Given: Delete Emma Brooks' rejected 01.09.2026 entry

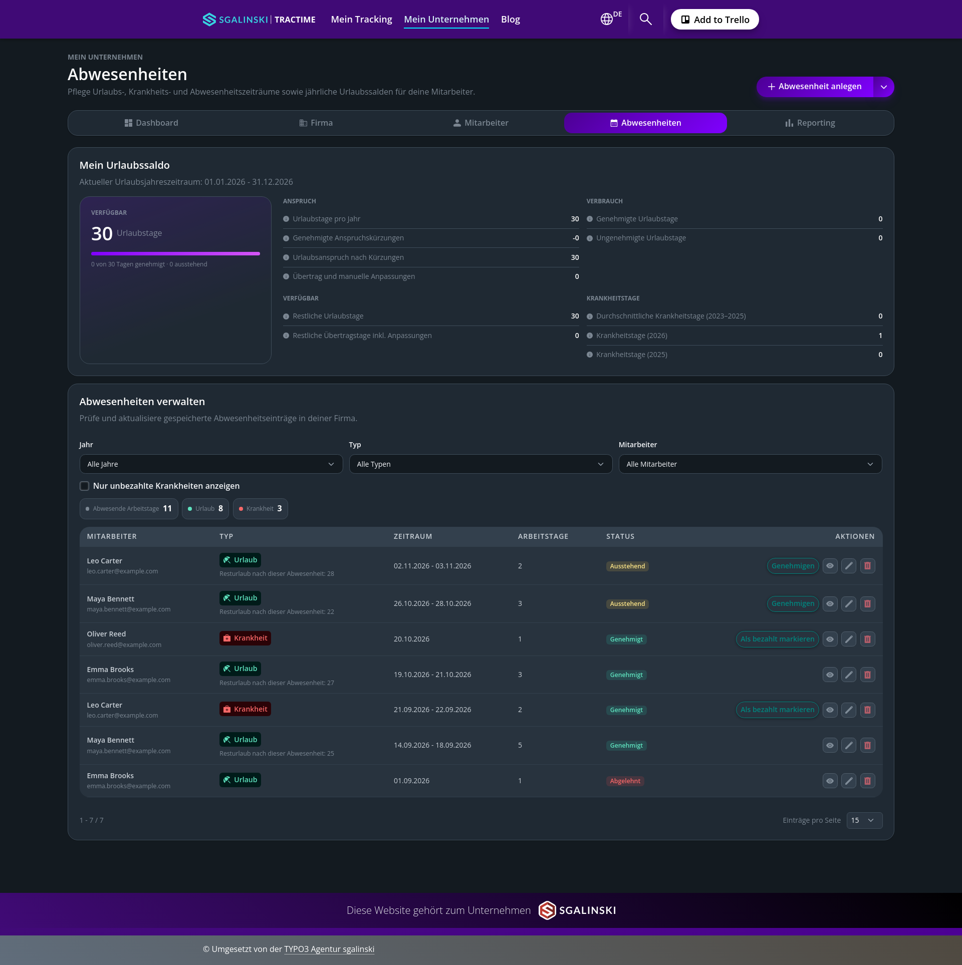Looking at the screenshot, I should click(867, 781).
